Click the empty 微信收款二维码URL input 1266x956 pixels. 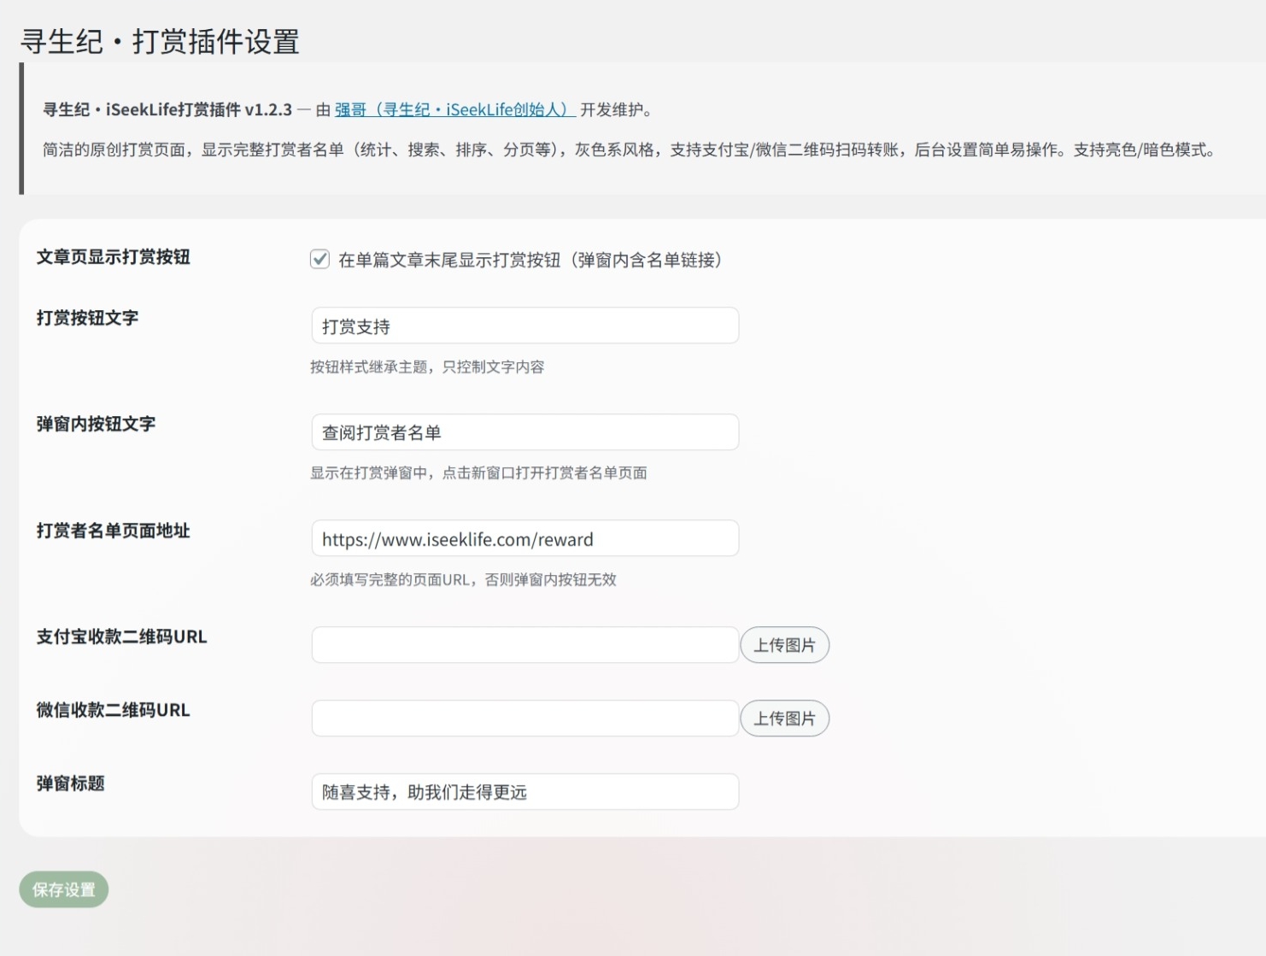(x=525, y=718)
